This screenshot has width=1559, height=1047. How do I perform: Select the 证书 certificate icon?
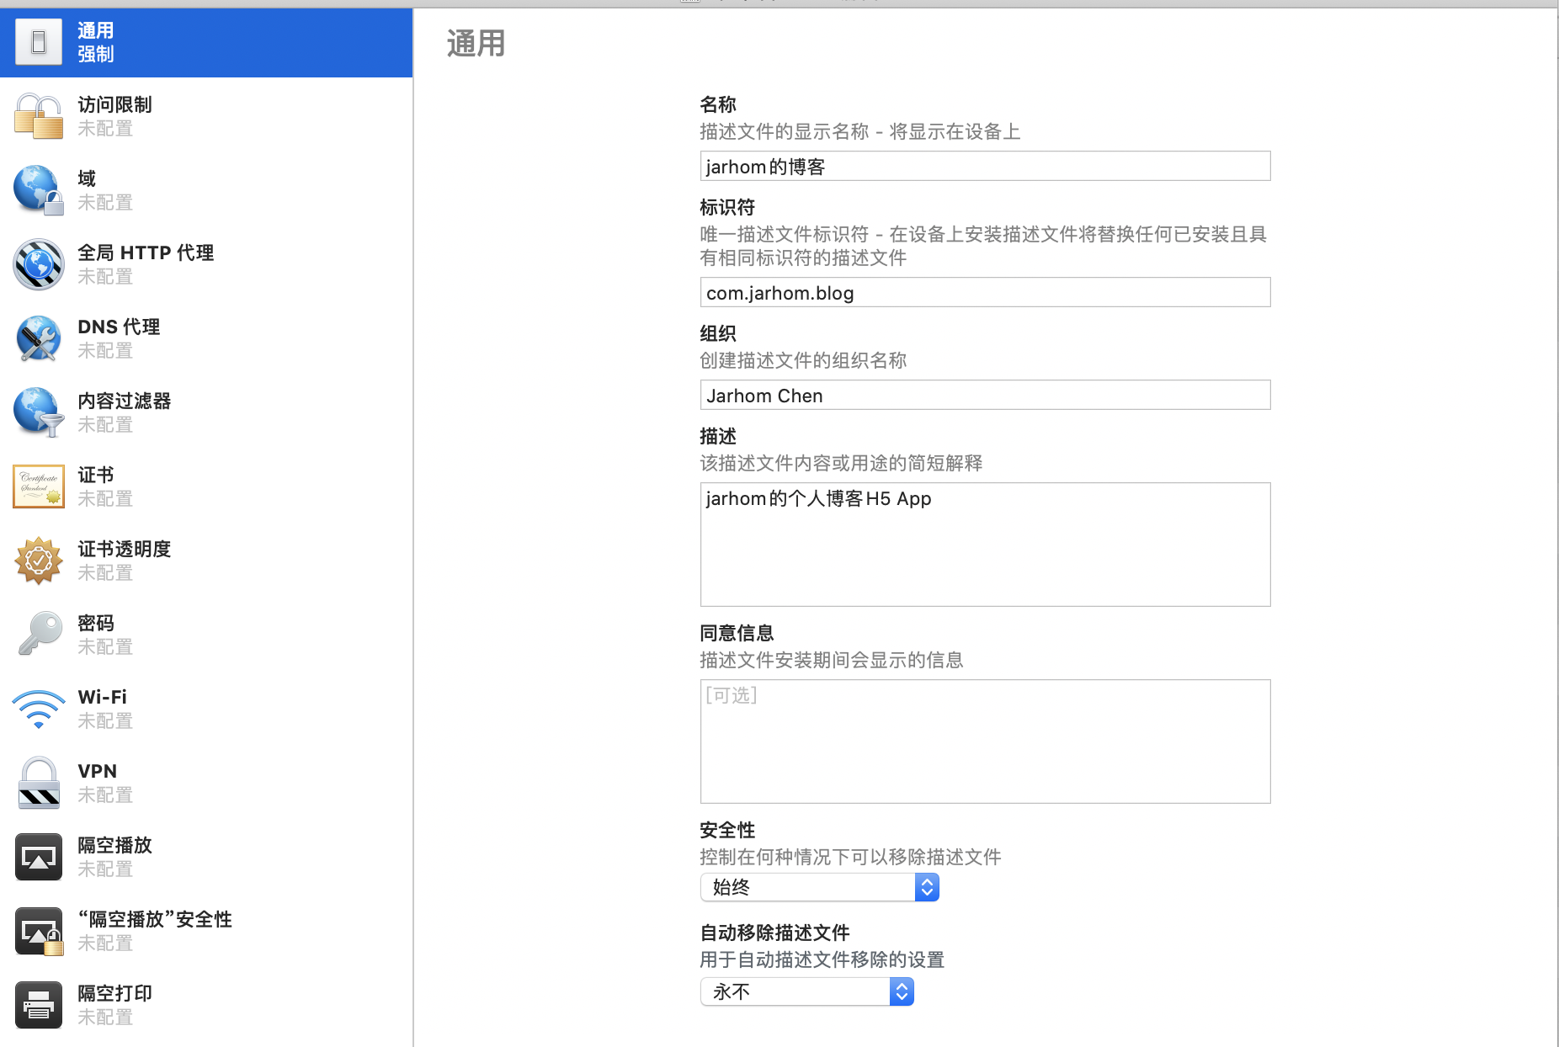(x=38, y=486)
